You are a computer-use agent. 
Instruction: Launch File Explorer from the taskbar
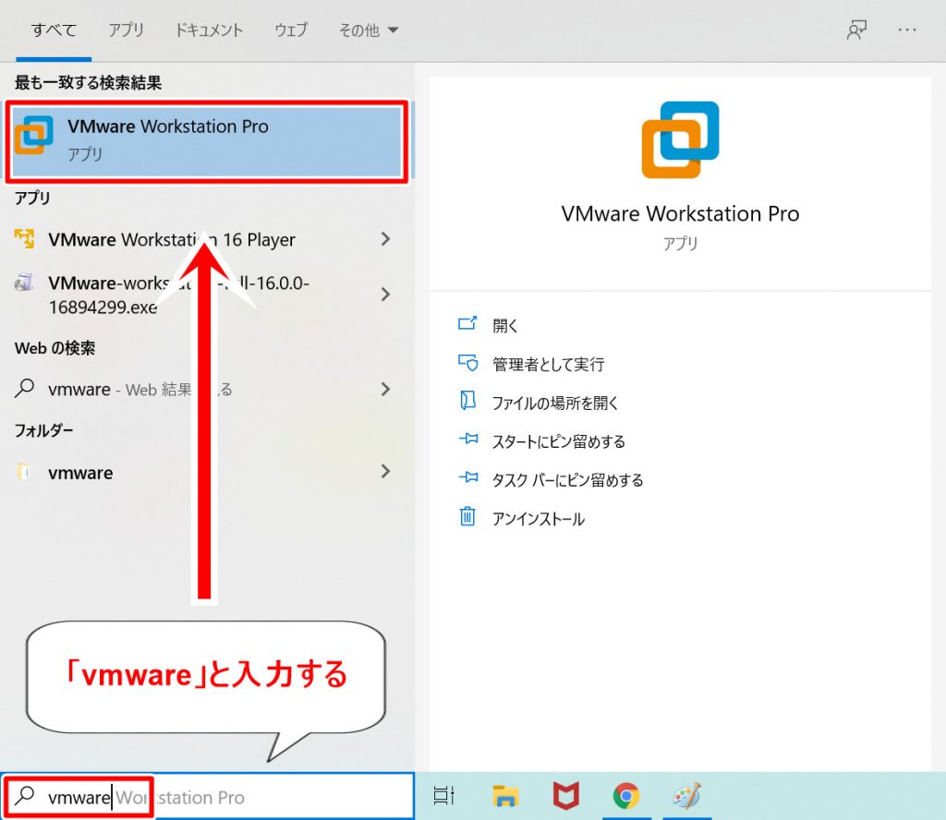click(x=504, y=795)
